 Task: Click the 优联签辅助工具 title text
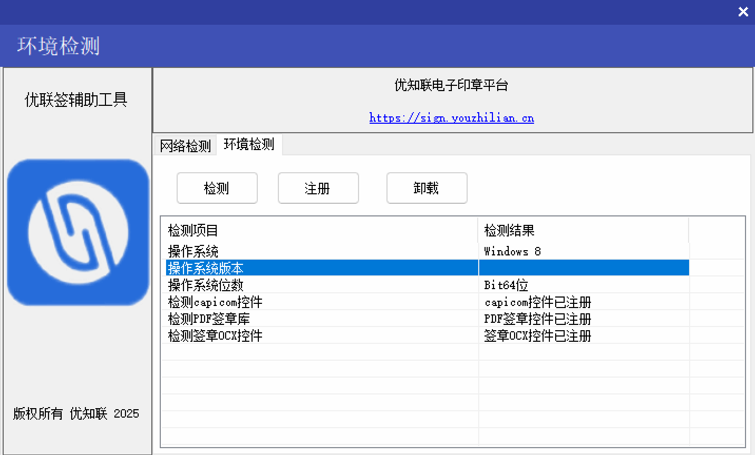76,100
